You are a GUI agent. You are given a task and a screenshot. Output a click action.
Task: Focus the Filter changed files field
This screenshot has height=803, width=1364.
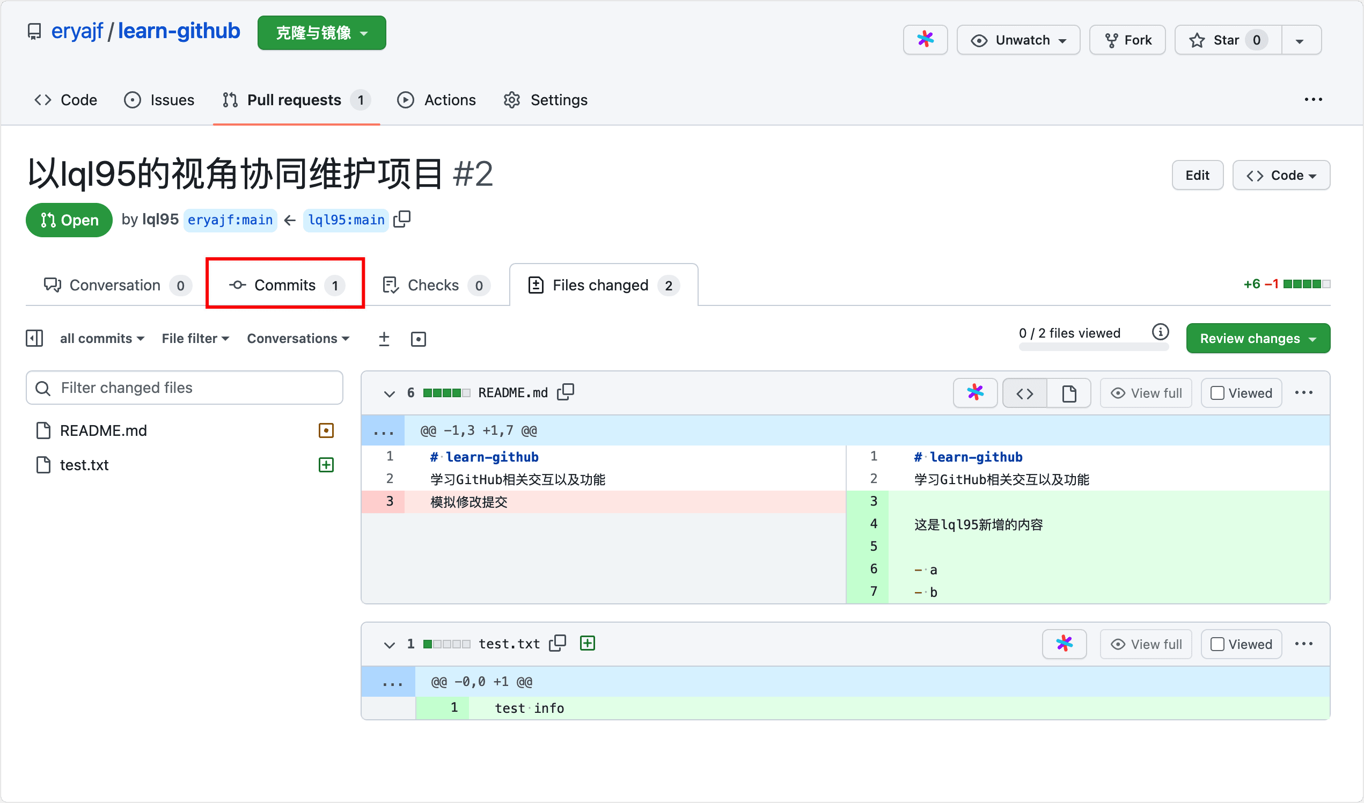tap(184, 388)
